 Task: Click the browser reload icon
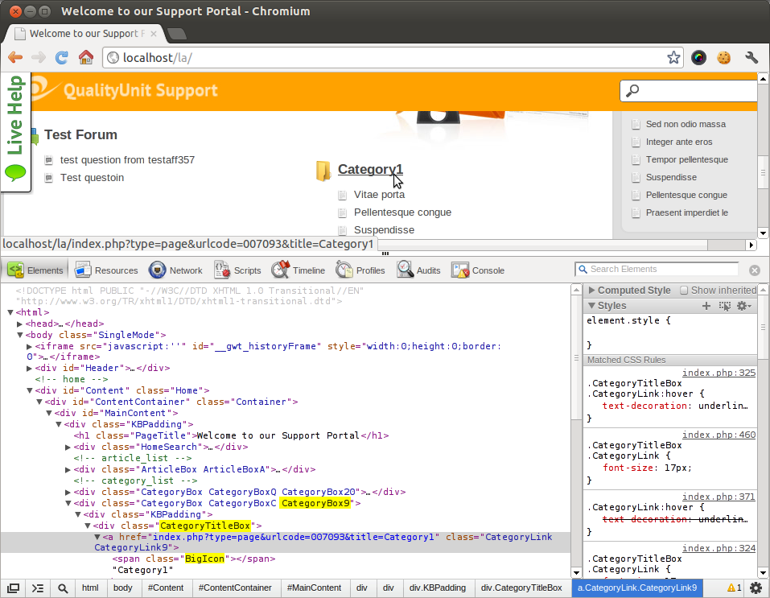(61, 57)
